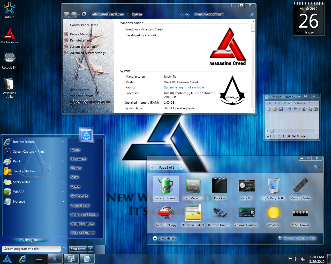Select Imp's Recycle Bin gadget
This screenshot has width=331, height=264.
point(273,188)
